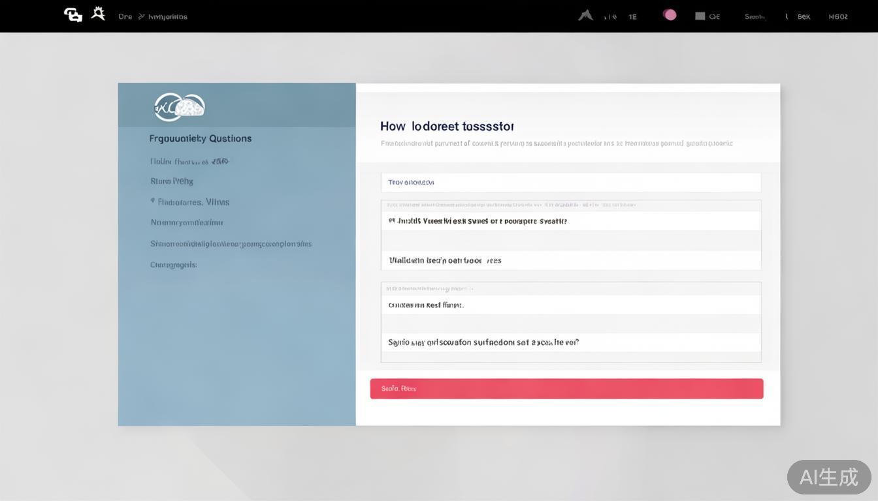The image size is (878, 501).
Task: Open the first link under the sidebar Questions heading
Action: 189,161
